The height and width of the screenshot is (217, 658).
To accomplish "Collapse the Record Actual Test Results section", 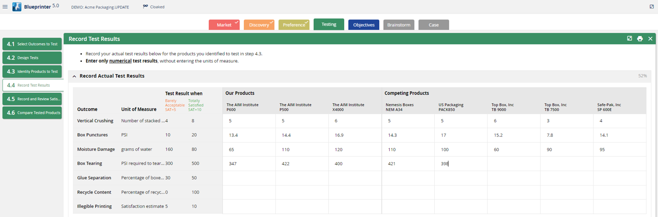I will pyautogui.click(x=74, y=76).
